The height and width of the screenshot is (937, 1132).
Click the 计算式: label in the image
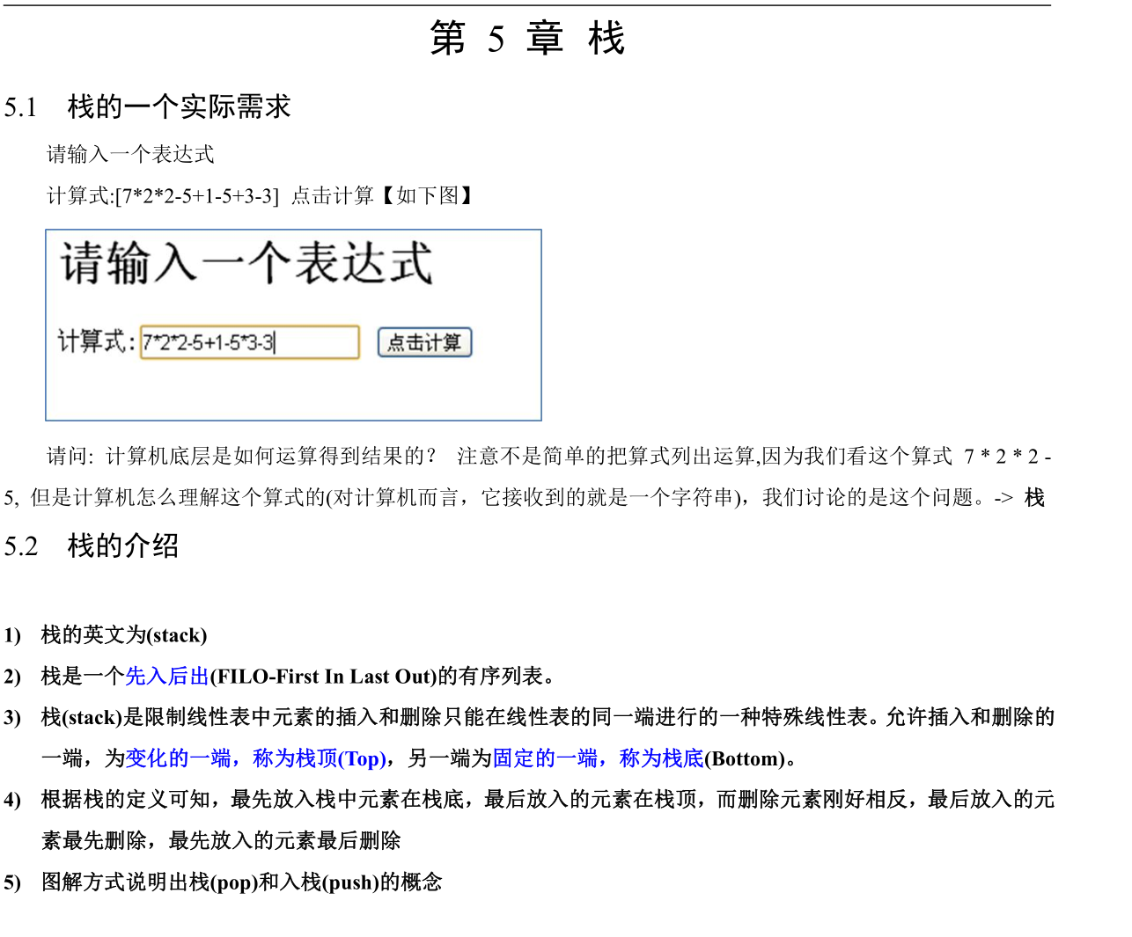pos(97,341)
